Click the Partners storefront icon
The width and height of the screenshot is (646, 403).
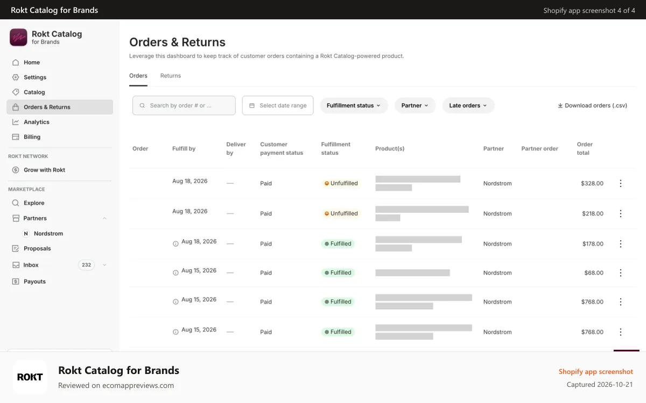(16, 218)
